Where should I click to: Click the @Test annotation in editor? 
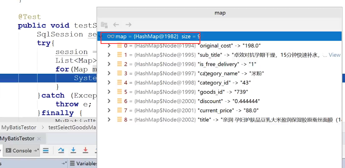[29, 17]
